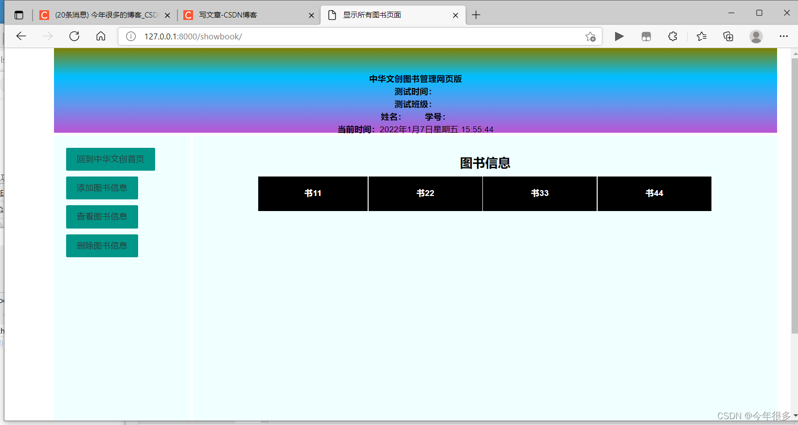Click the 测试班级 label
798x425 pixels.
pos(413,104)
